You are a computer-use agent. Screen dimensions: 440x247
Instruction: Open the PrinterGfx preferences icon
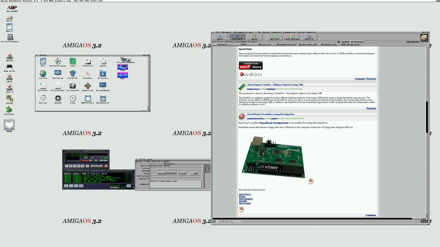tap(58, 86)
